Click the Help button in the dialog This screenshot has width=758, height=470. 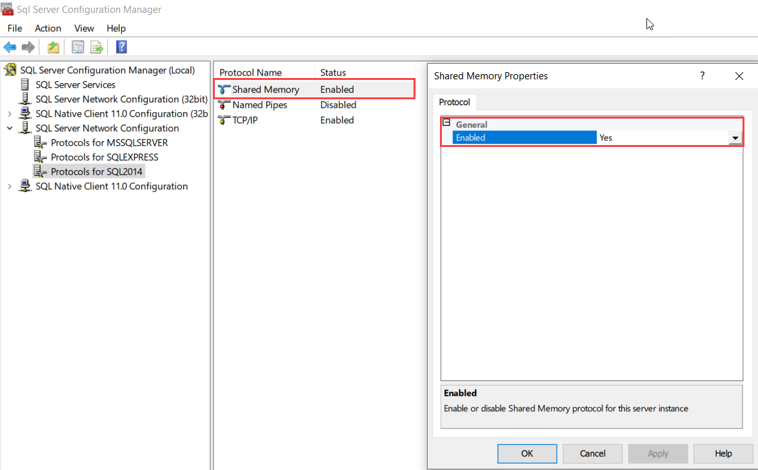coord(723,453)
